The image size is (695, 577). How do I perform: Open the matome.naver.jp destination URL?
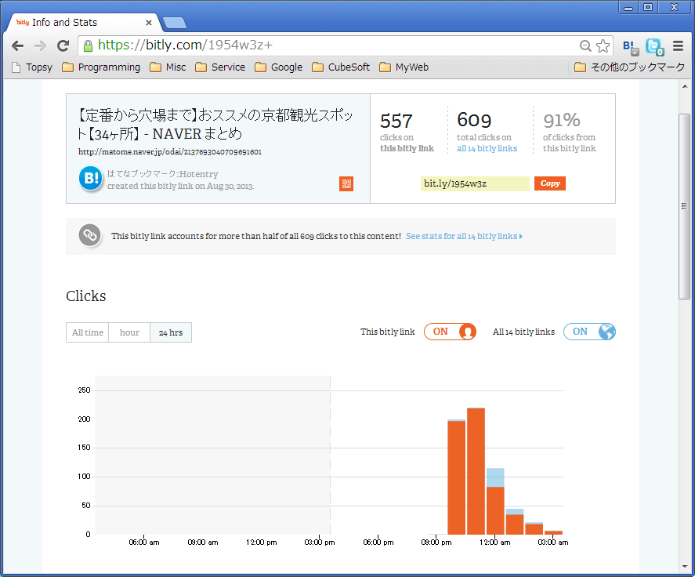[x=170, y=151]
